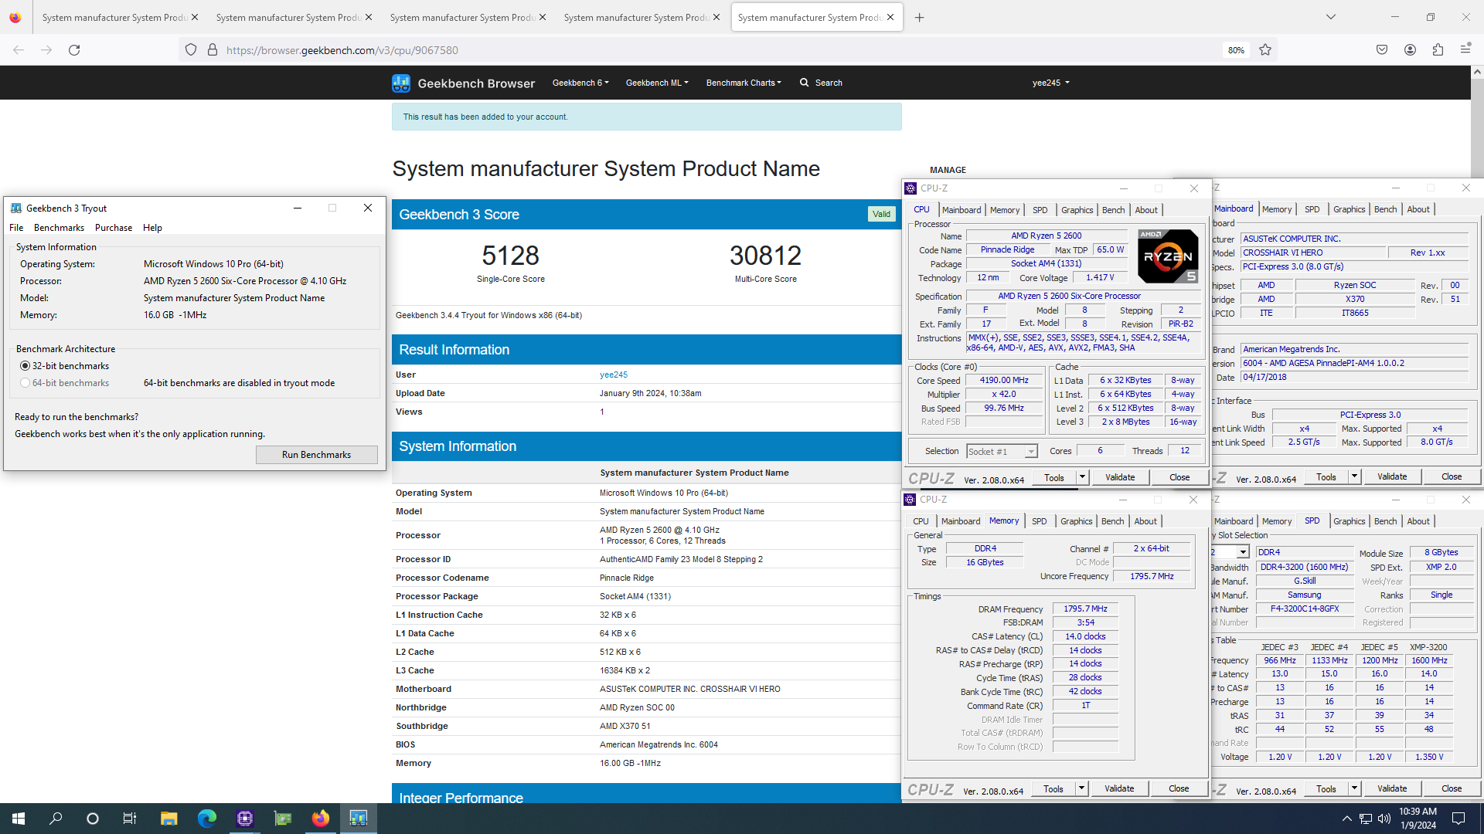Click the Save to Pocket icon
This screenshot has height=834, width=1484.
click(x=1382, y=49)
